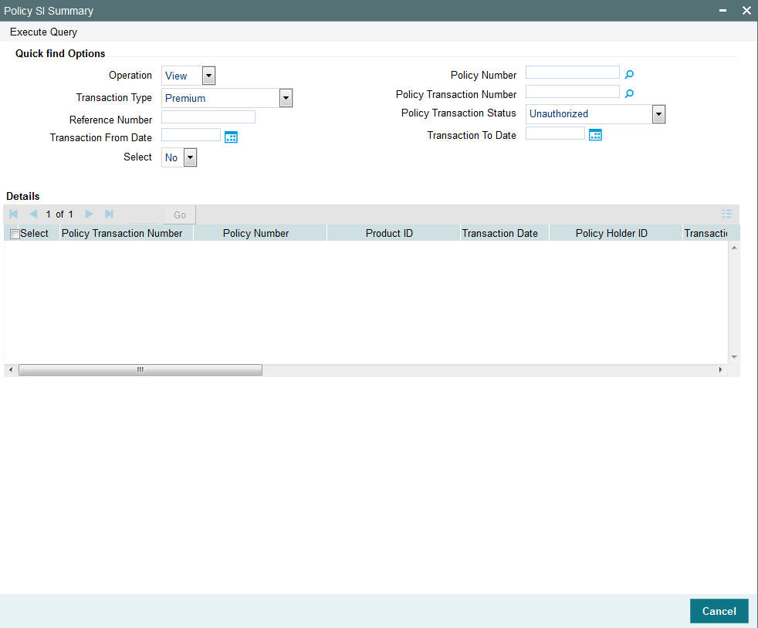
Task: Open the grid view options icon in Details
Action: click(726, 214)
